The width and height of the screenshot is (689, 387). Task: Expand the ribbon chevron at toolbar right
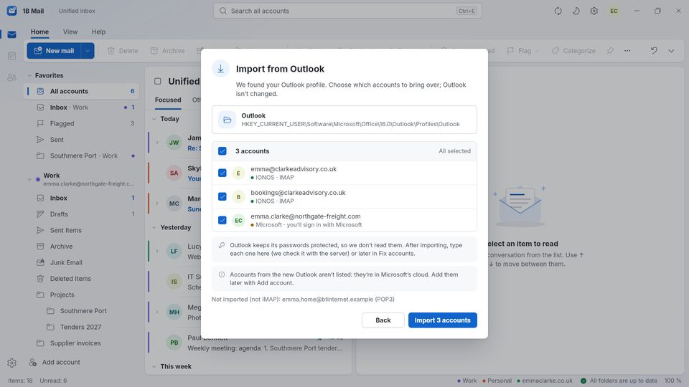pos(671,50)
